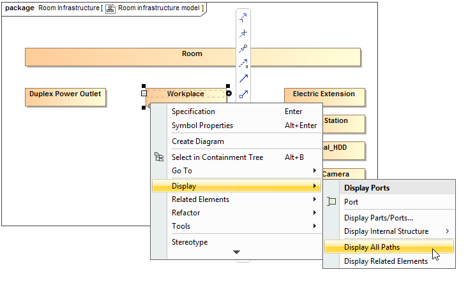This screenshot has height=281, width=468.
Task: Toggle compartment box left of Workplace block
Action: 144,94
